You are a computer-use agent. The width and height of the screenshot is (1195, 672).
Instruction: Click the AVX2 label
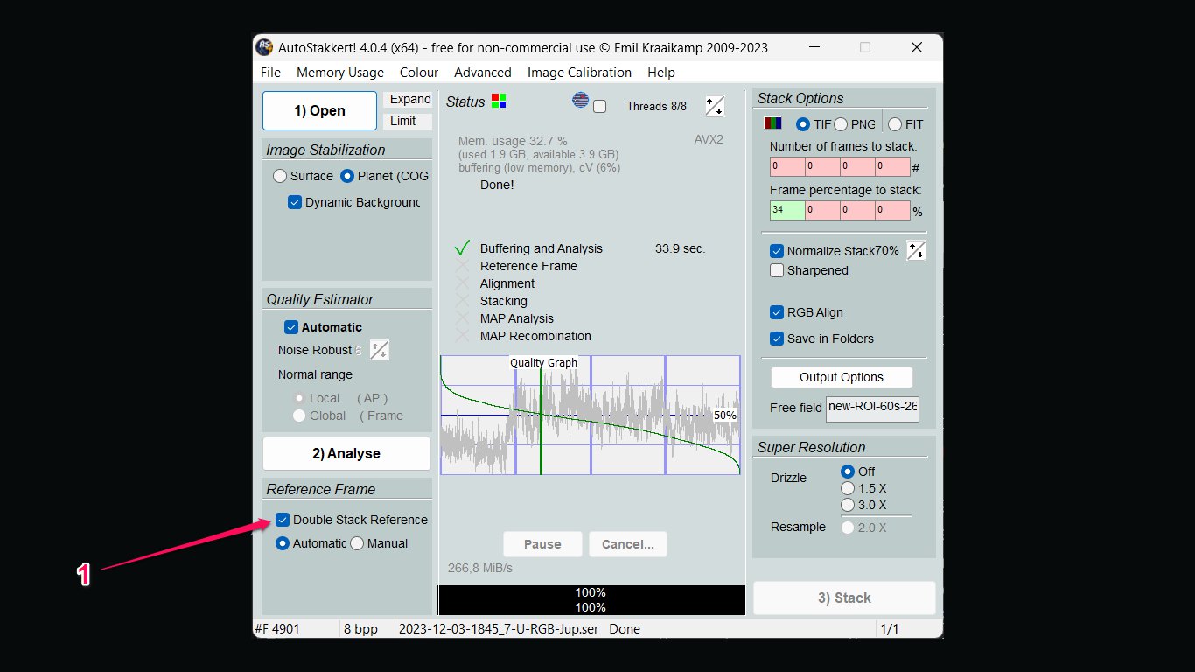(709, 139)
